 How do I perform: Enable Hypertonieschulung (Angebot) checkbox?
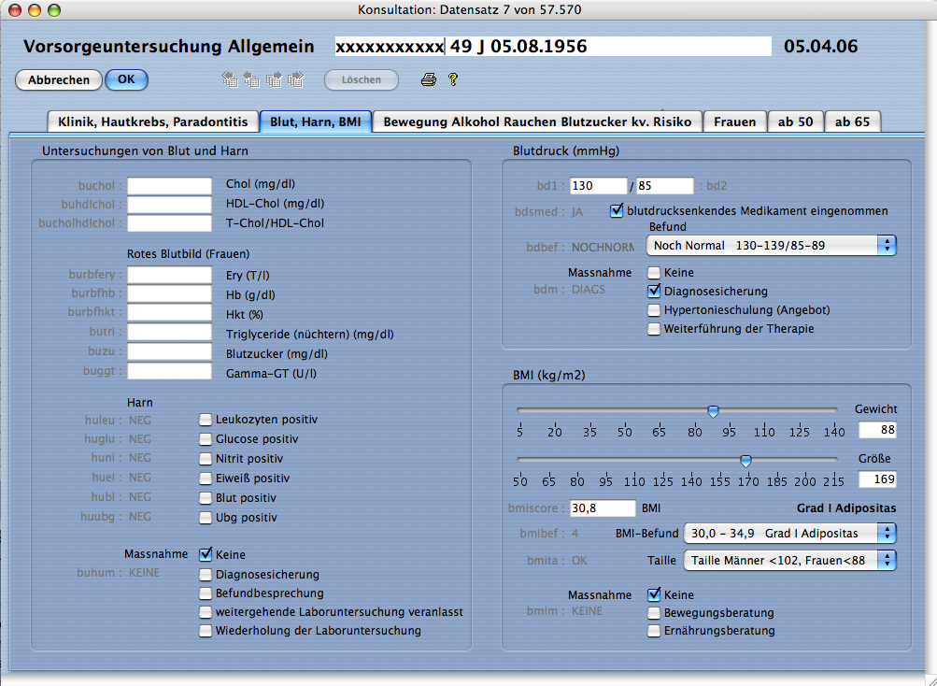click(654, 309)
